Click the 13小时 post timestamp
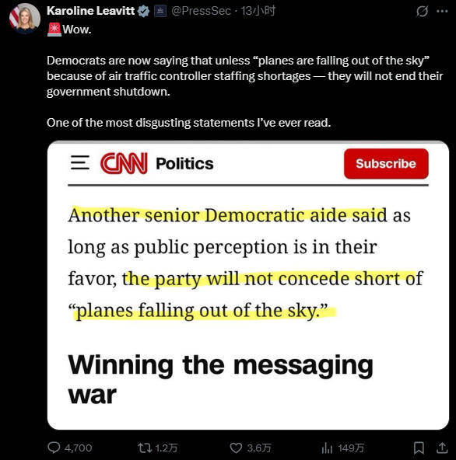Image resolution: width=456 pixels, height=460 pixels. pyautogui.click(x=258, y=11)
